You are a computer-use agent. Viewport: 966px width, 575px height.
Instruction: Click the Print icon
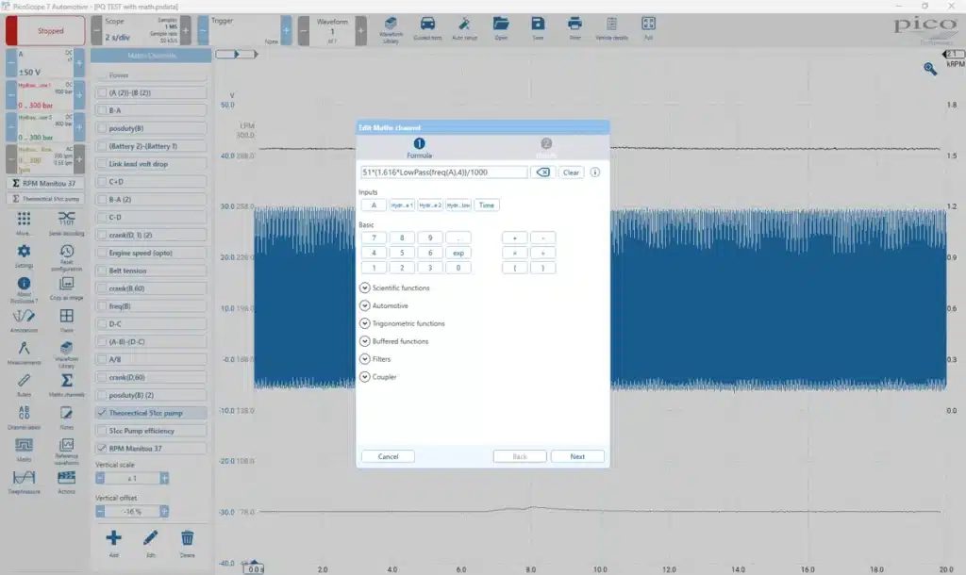point(575,28)
